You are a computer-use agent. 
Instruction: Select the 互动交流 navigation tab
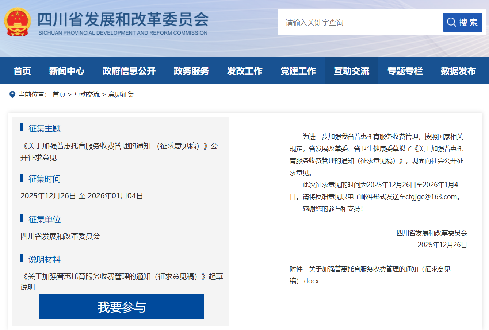pos(351,71)
